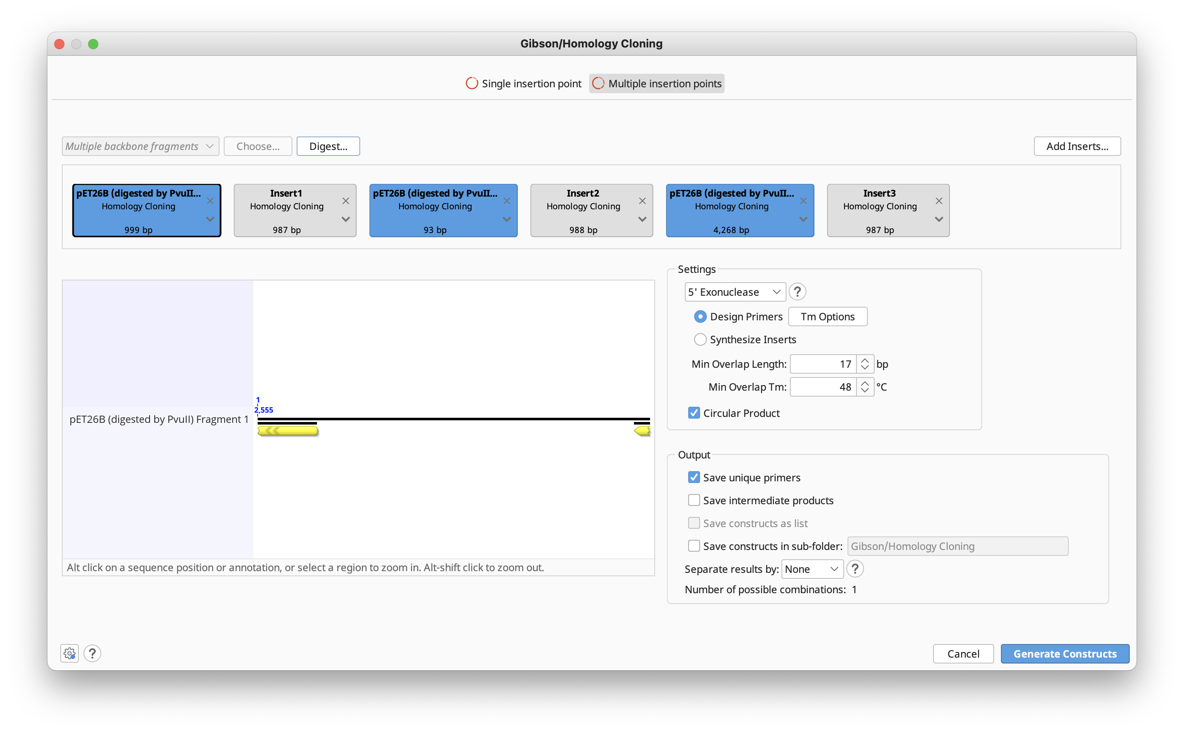Click the Number of possible combinations text
Image resolution: width=1184 pixels, height=733 pixels.
pos(771,589)
